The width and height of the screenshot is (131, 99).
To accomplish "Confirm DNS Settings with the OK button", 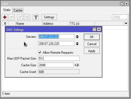I will click(92, 37).
